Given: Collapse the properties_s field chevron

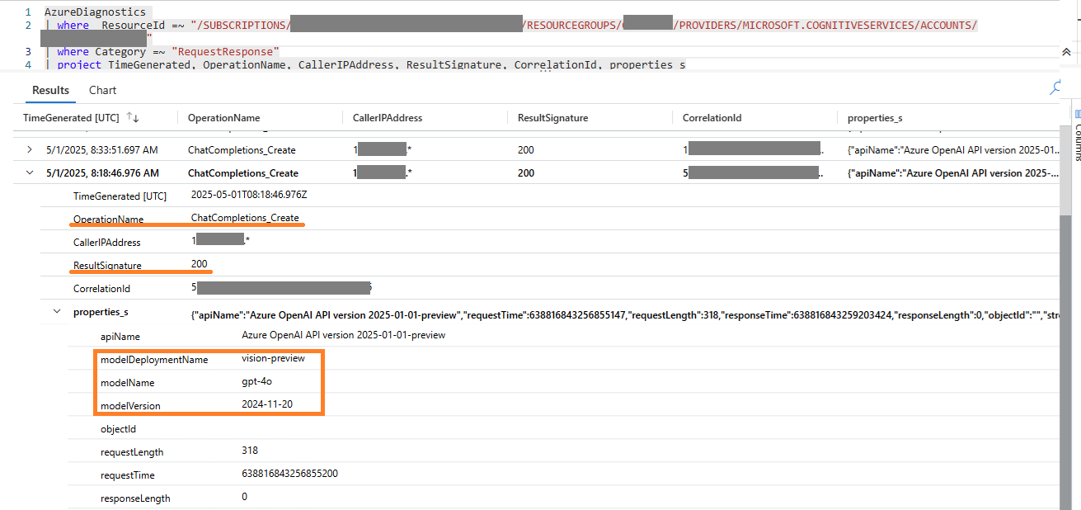Looking at the screenshot, I should (57, 312).
